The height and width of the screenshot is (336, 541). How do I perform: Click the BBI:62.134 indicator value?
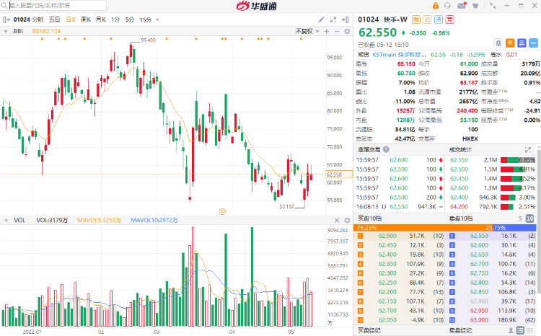[x=47, y=31]
